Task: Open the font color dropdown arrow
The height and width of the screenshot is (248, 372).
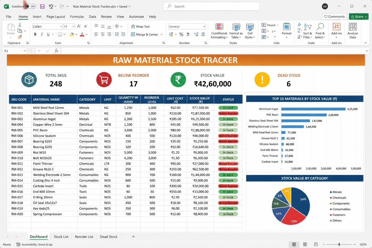Action: pos(86,34)
